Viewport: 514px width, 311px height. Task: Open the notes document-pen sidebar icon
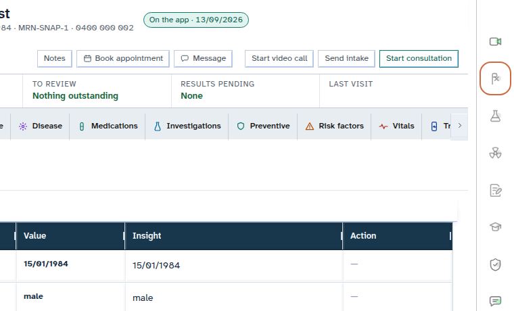(x=495, y=190)
